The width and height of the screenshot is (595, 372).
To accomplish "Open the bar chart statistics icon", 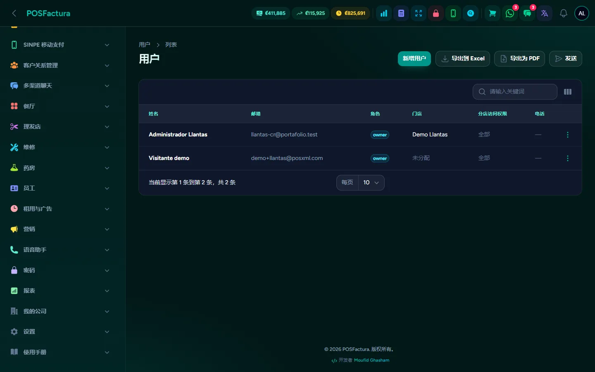I will tap(384, 13).
